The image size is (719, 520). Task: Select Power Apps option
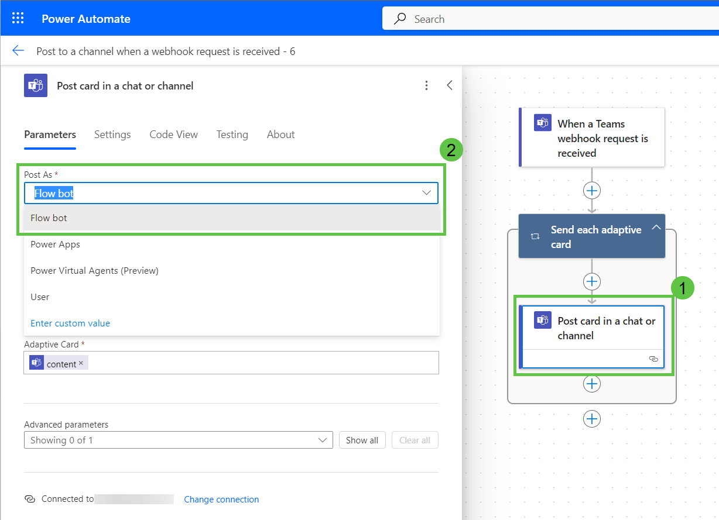[x=232, y=244]
